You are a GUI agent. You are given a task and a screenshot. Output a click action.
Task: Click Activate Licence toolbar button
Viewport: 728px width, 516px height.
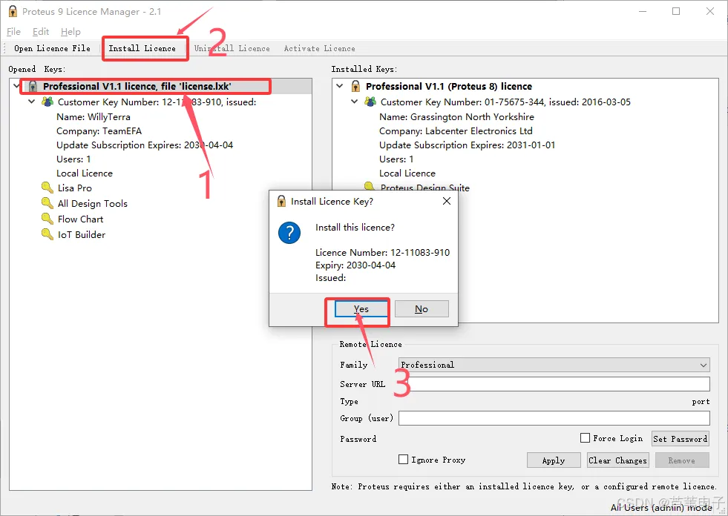pyautogui.click(x=319, y=48)
